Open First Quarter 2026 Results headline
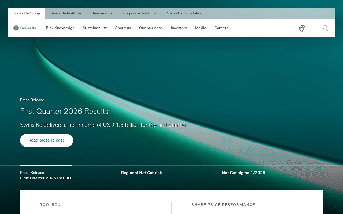Viewport: 343px width, 214px height. [x=64, y=111]
